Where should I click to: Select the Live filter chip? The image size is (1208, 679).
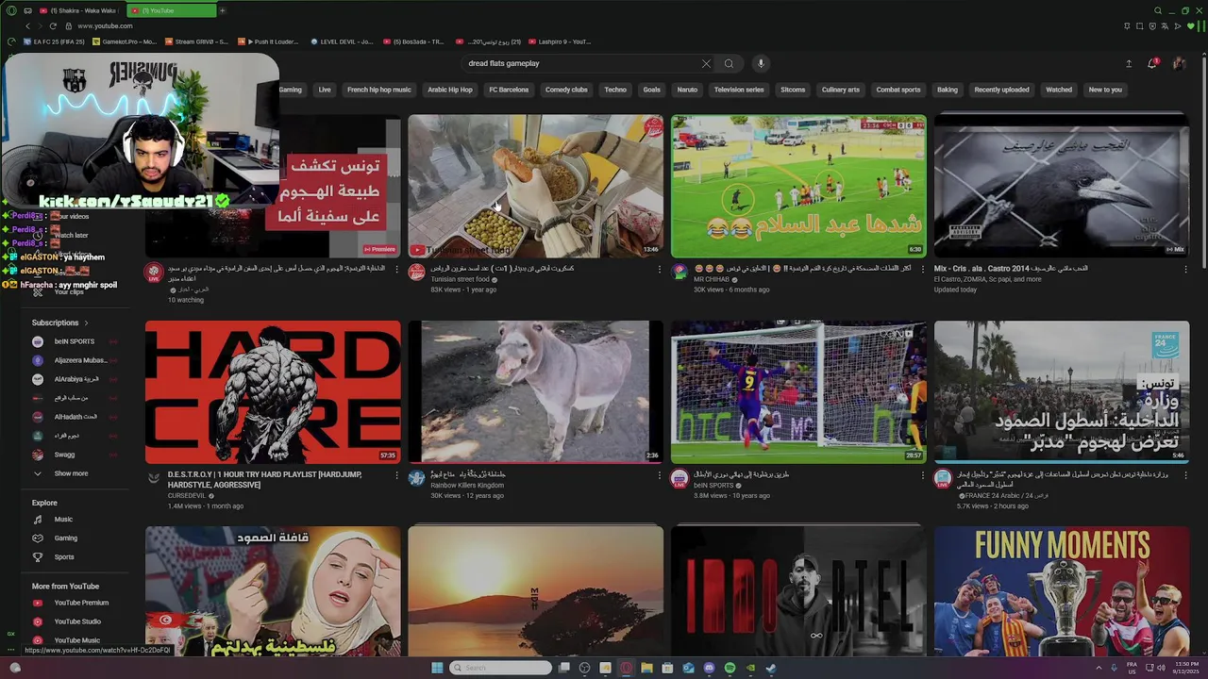[x=325, y=90]
